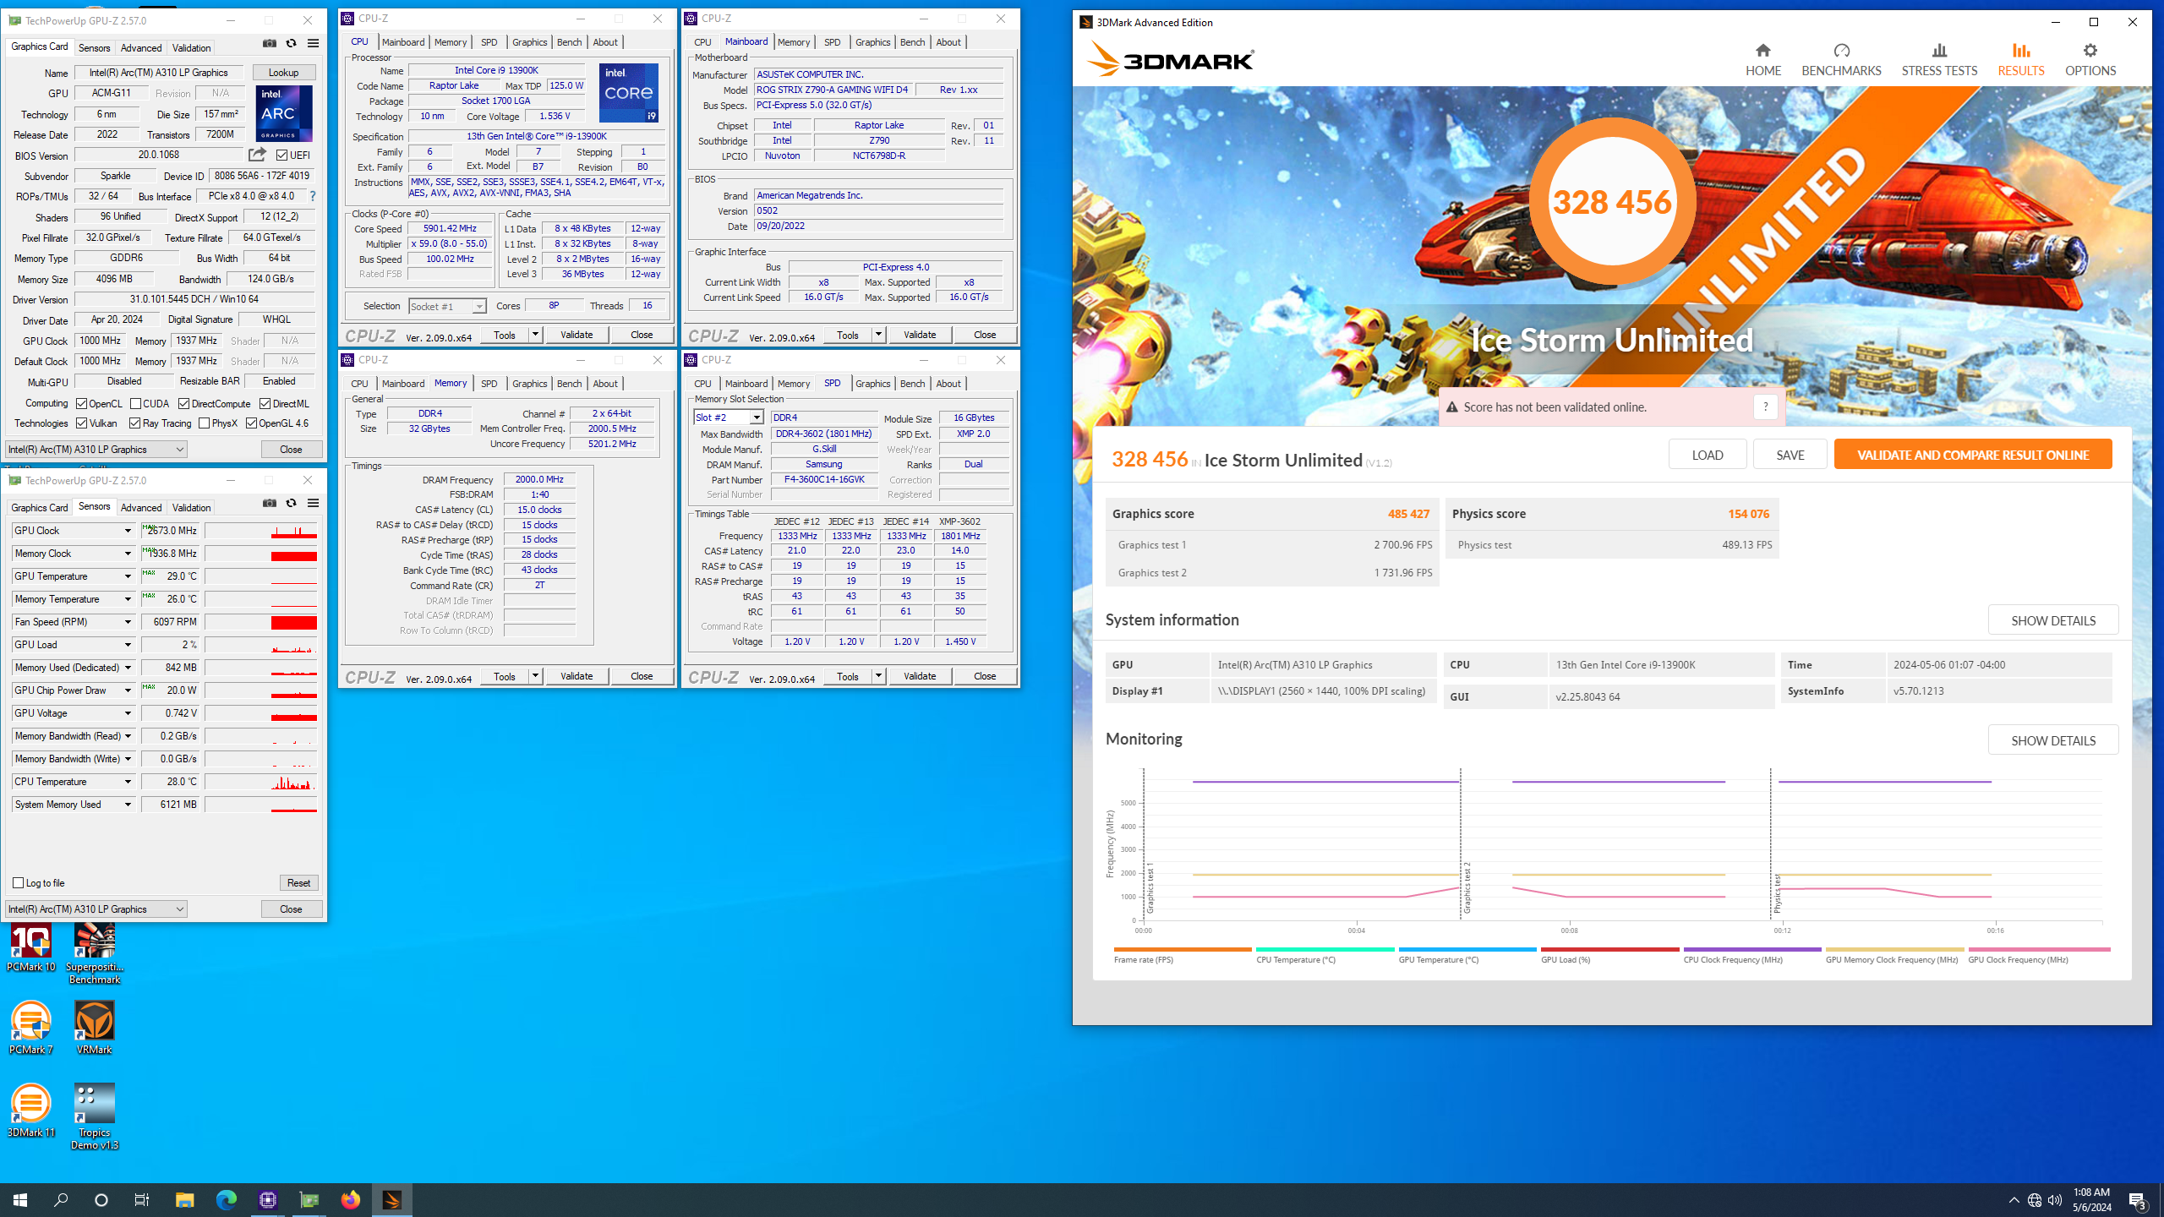Viewport: 2164px width, 1217px height.
Task: Toggle DirectCompute checkbox in GPU-Z
Action: click(x=183, y=404)
